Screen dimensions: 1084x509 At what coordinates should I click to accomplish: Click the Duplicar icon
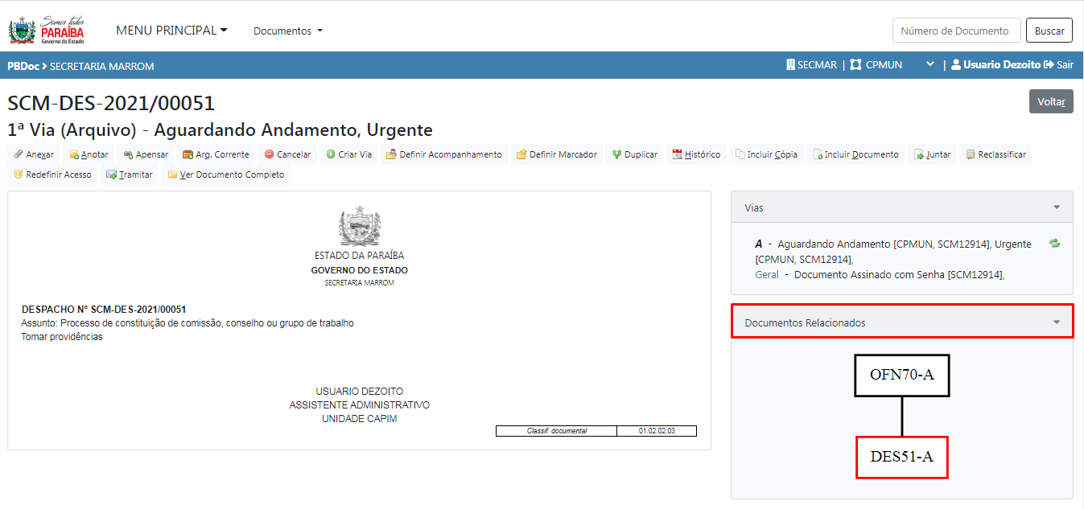click(616, 154)
